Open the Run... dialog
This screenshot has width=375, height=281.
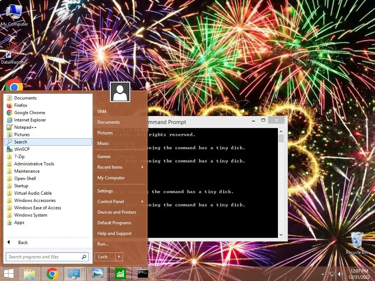click(x=120, y=244)
